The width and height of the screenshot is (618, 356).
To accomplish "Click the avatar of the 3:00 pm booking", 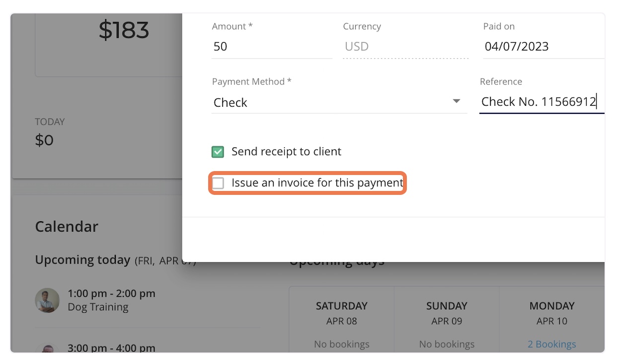I will (47, 348).
